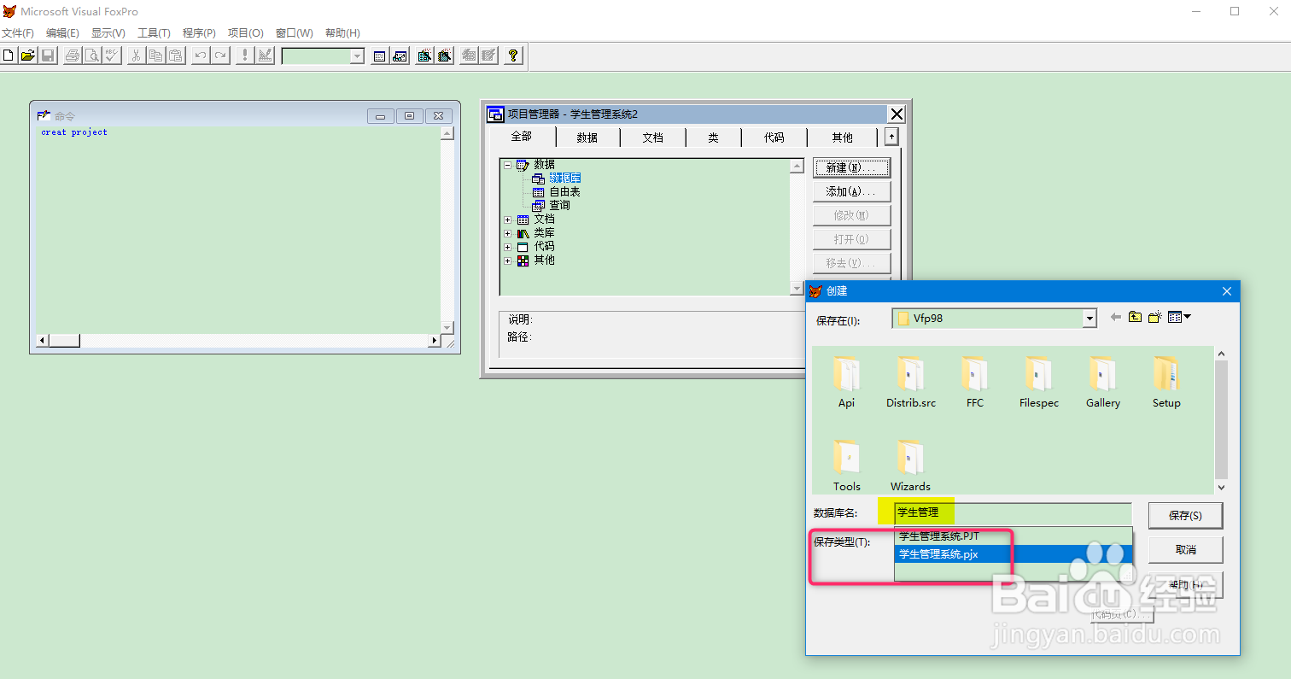Click the Up One Level folder icon

click(1135, 317)
